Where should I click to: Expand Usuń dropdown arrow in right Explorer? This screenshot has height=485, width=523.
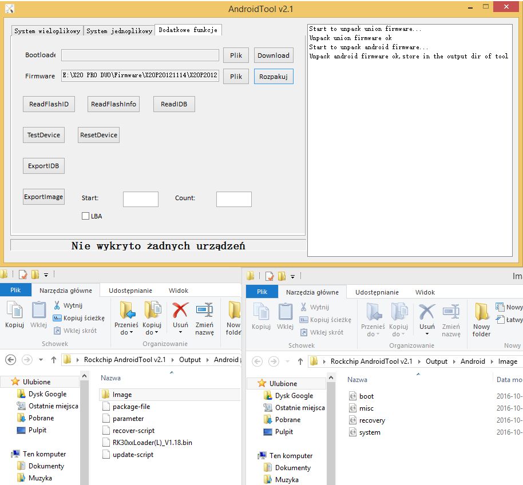pyautogui.click(x=427, y=334)
